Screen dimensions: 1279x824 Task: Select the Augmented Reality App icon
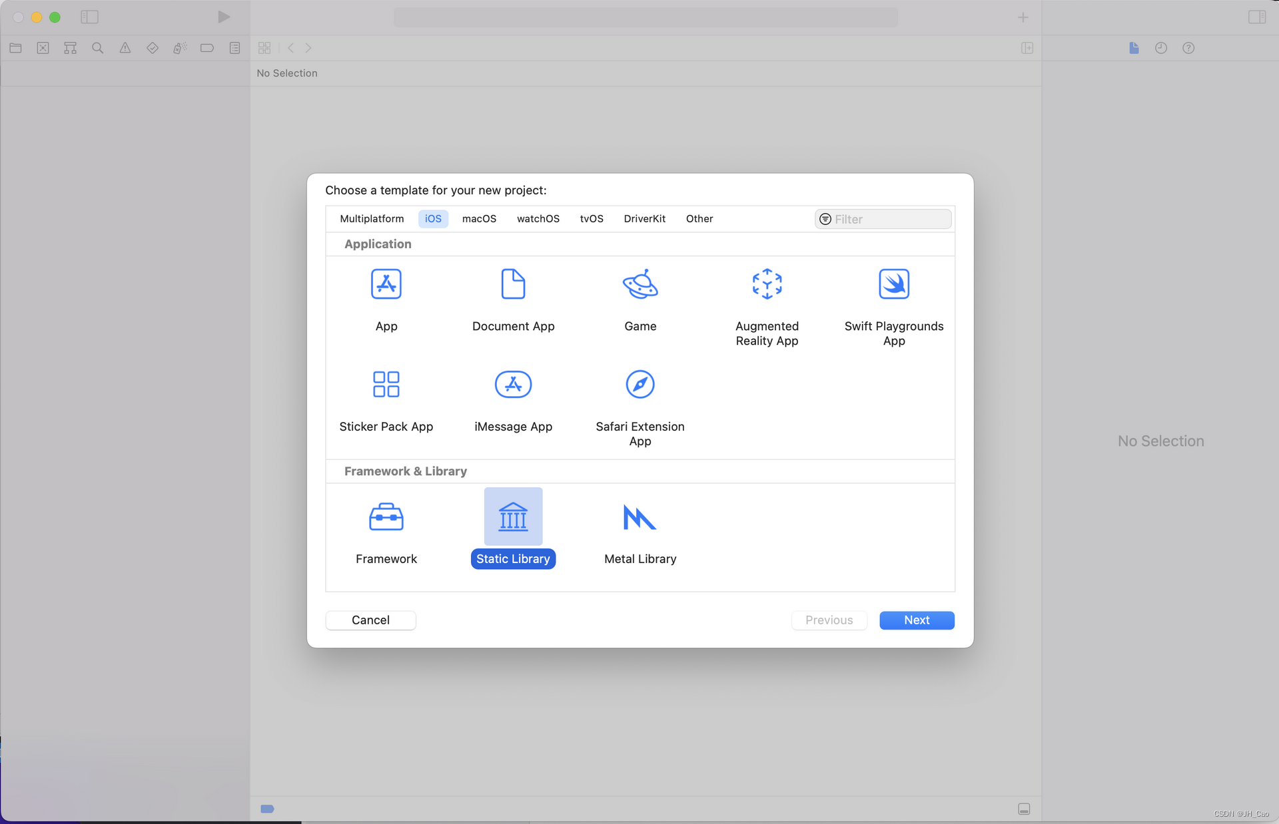click(x=767, y=284)
